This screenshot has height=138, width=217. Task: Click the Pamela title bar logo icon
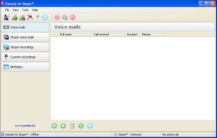(x=2, y=3)
